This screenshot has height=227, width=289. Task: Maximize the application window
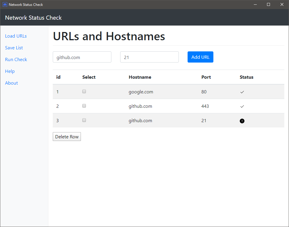(268, 4)
